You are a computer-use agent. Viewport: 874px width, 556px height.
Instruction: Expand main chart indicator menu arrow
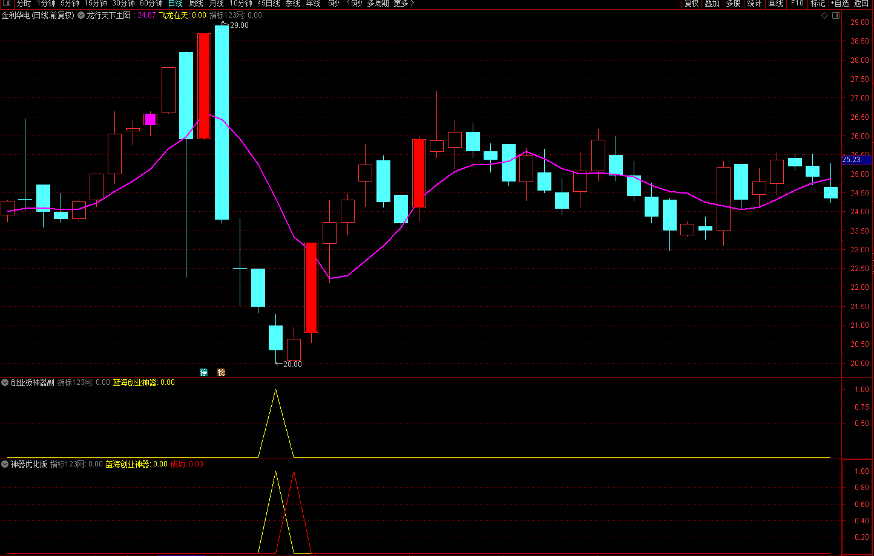pos(81,15)
